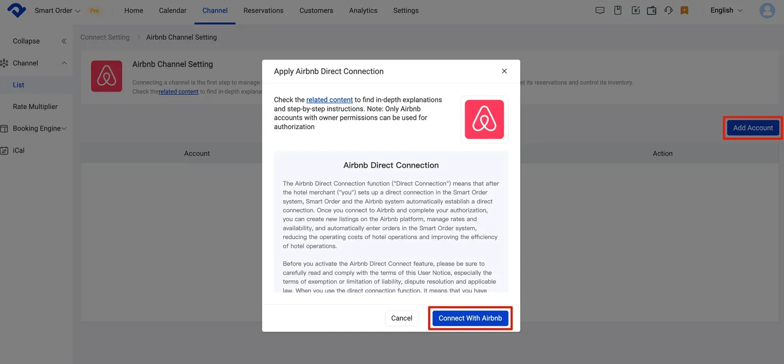This screenshot has width=784, height=364.
Task: Close the Apply Airbnb Direct Connection dialog
Action: (504, 71)
